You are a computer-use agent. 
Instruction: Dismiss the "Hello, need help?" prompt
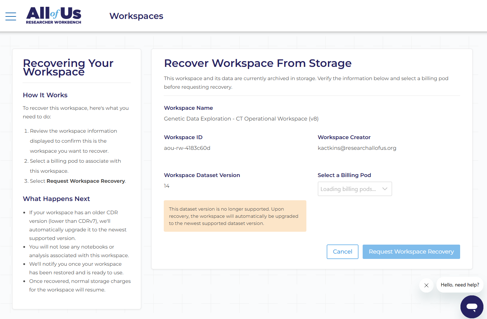(426, 285)
